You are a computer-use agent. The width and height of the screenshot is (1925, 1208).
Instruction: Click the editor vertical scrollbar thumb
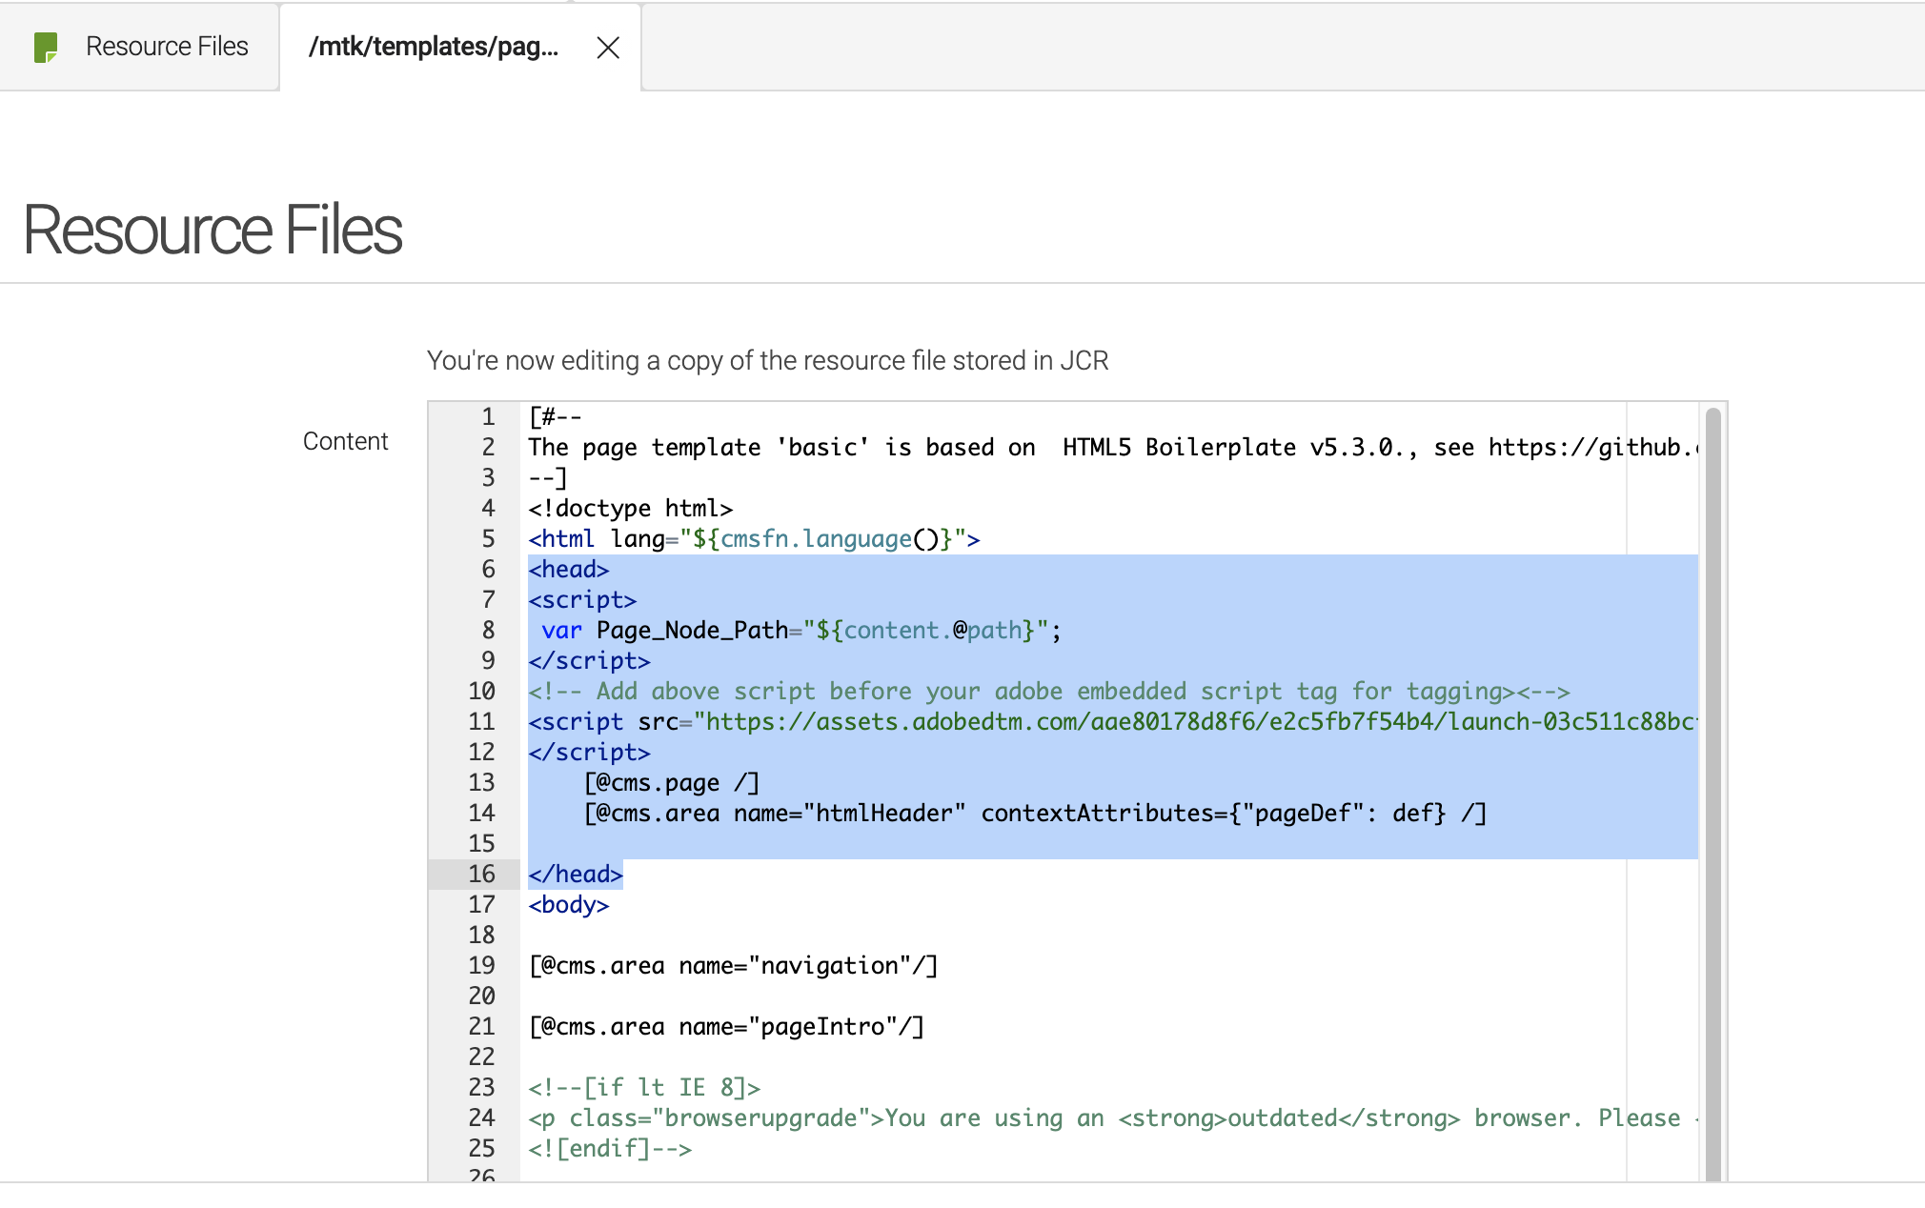1712,793
